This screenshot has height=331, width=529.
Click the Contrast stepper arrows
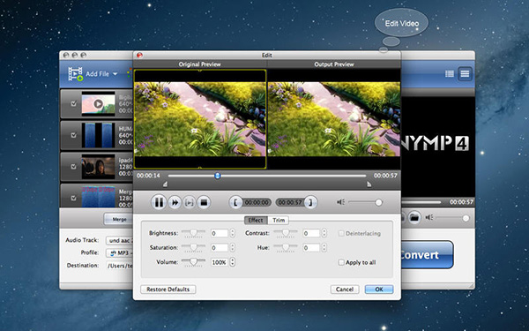click(324, 233)
